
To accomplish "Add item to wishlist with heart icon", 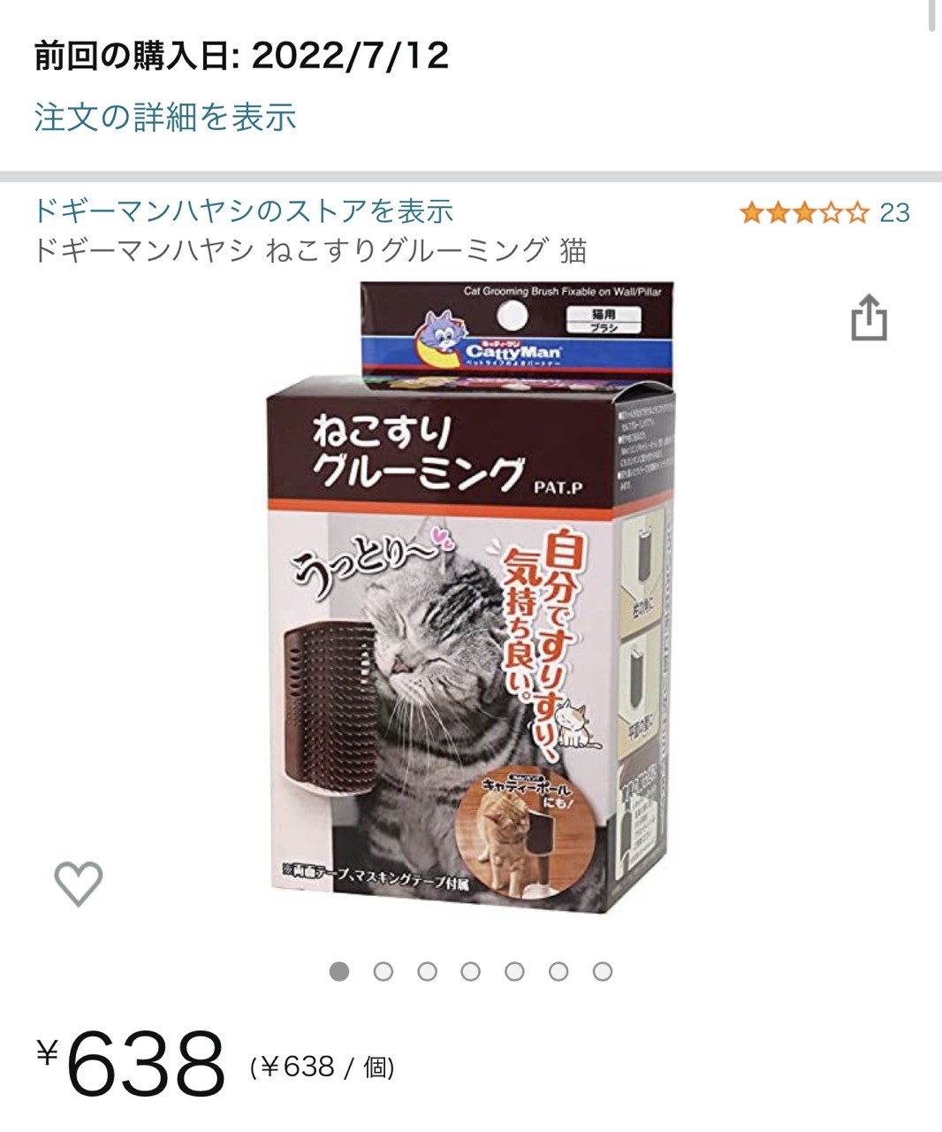I will 79,883.
